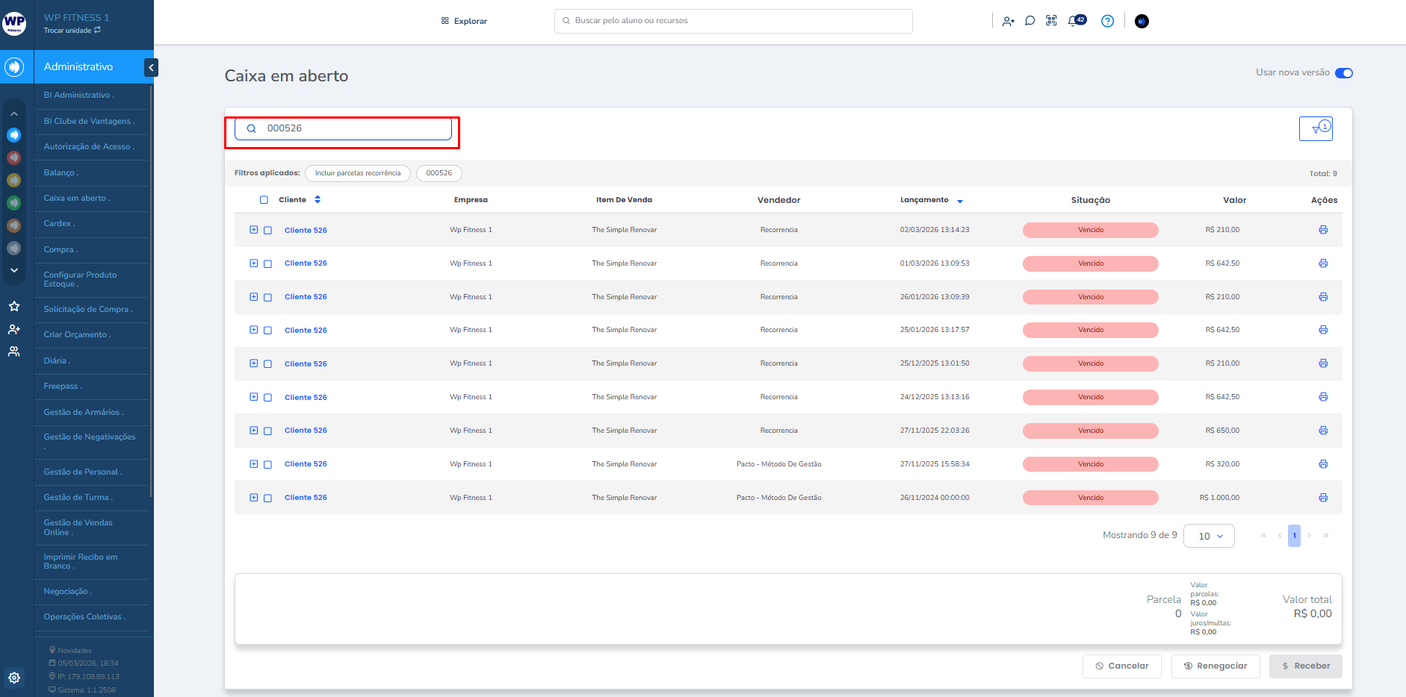Screen dimensions: 1406x697
Task: Open the page size dropdown showing 10
Action: pos(1209,536)
